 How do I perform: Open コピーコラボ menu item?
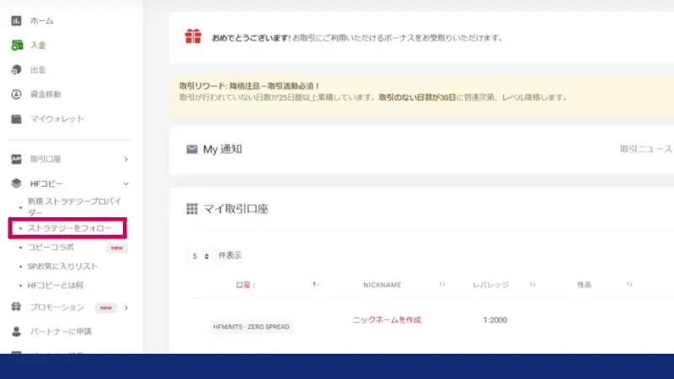point(51,248)
